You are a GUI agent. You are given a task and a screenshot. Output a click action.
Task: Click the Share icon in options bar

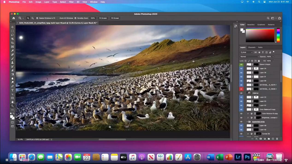click(280, 18)
